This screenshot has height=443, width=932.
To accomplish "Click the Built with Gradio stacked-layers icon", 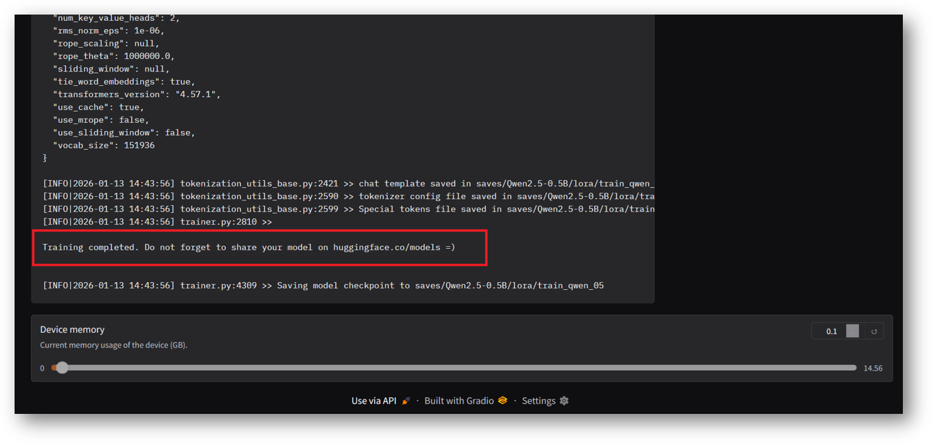I will (502, 400).
